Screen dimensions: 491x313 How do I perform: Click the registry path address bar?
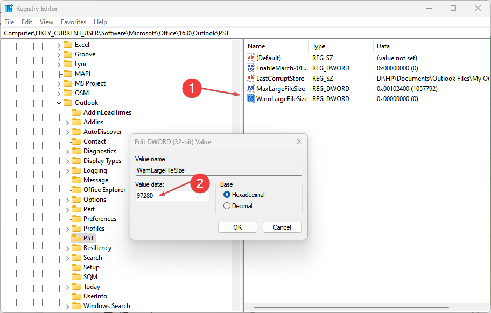point(245,33)
